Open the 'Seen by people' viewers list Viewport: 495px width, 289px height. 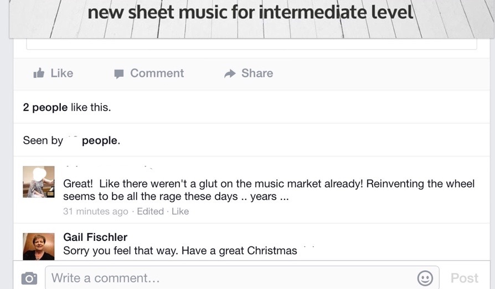tap(71, 140)
